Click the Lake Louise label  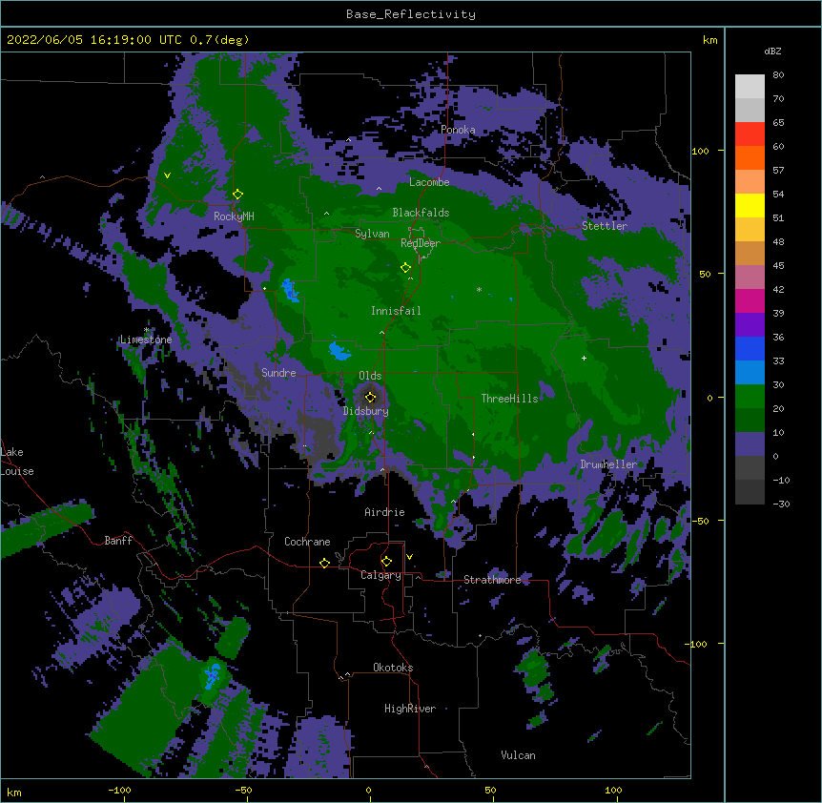17,462
